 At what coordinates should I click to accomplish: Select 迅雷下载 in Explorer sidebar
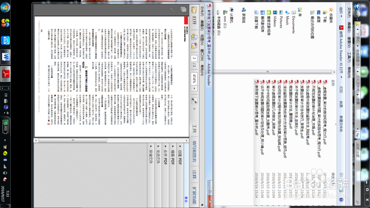click(256, 20)
